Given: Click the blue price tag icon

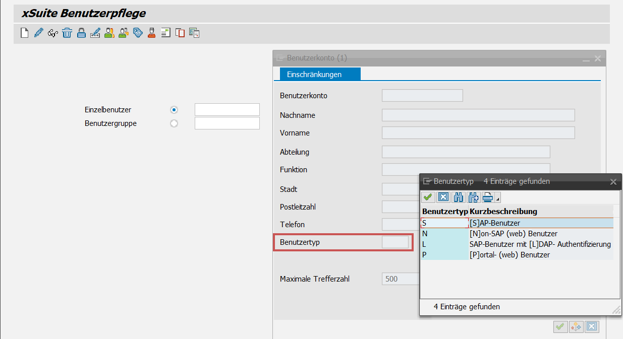Looking at the screenshot, I should (138, 33).
